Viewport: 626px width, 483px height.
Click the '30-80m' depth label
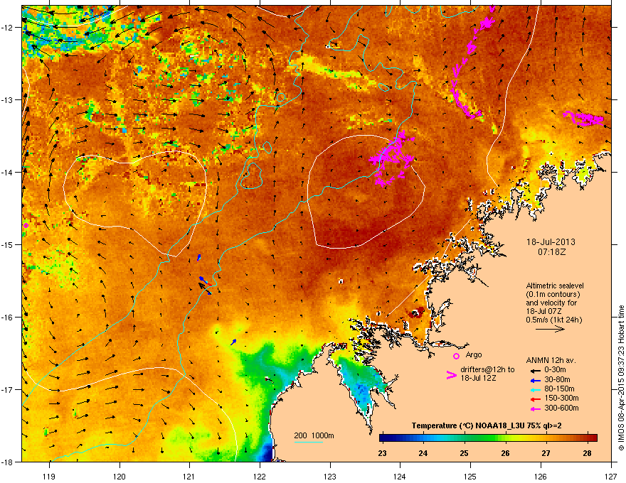click(x=557, y=380)
